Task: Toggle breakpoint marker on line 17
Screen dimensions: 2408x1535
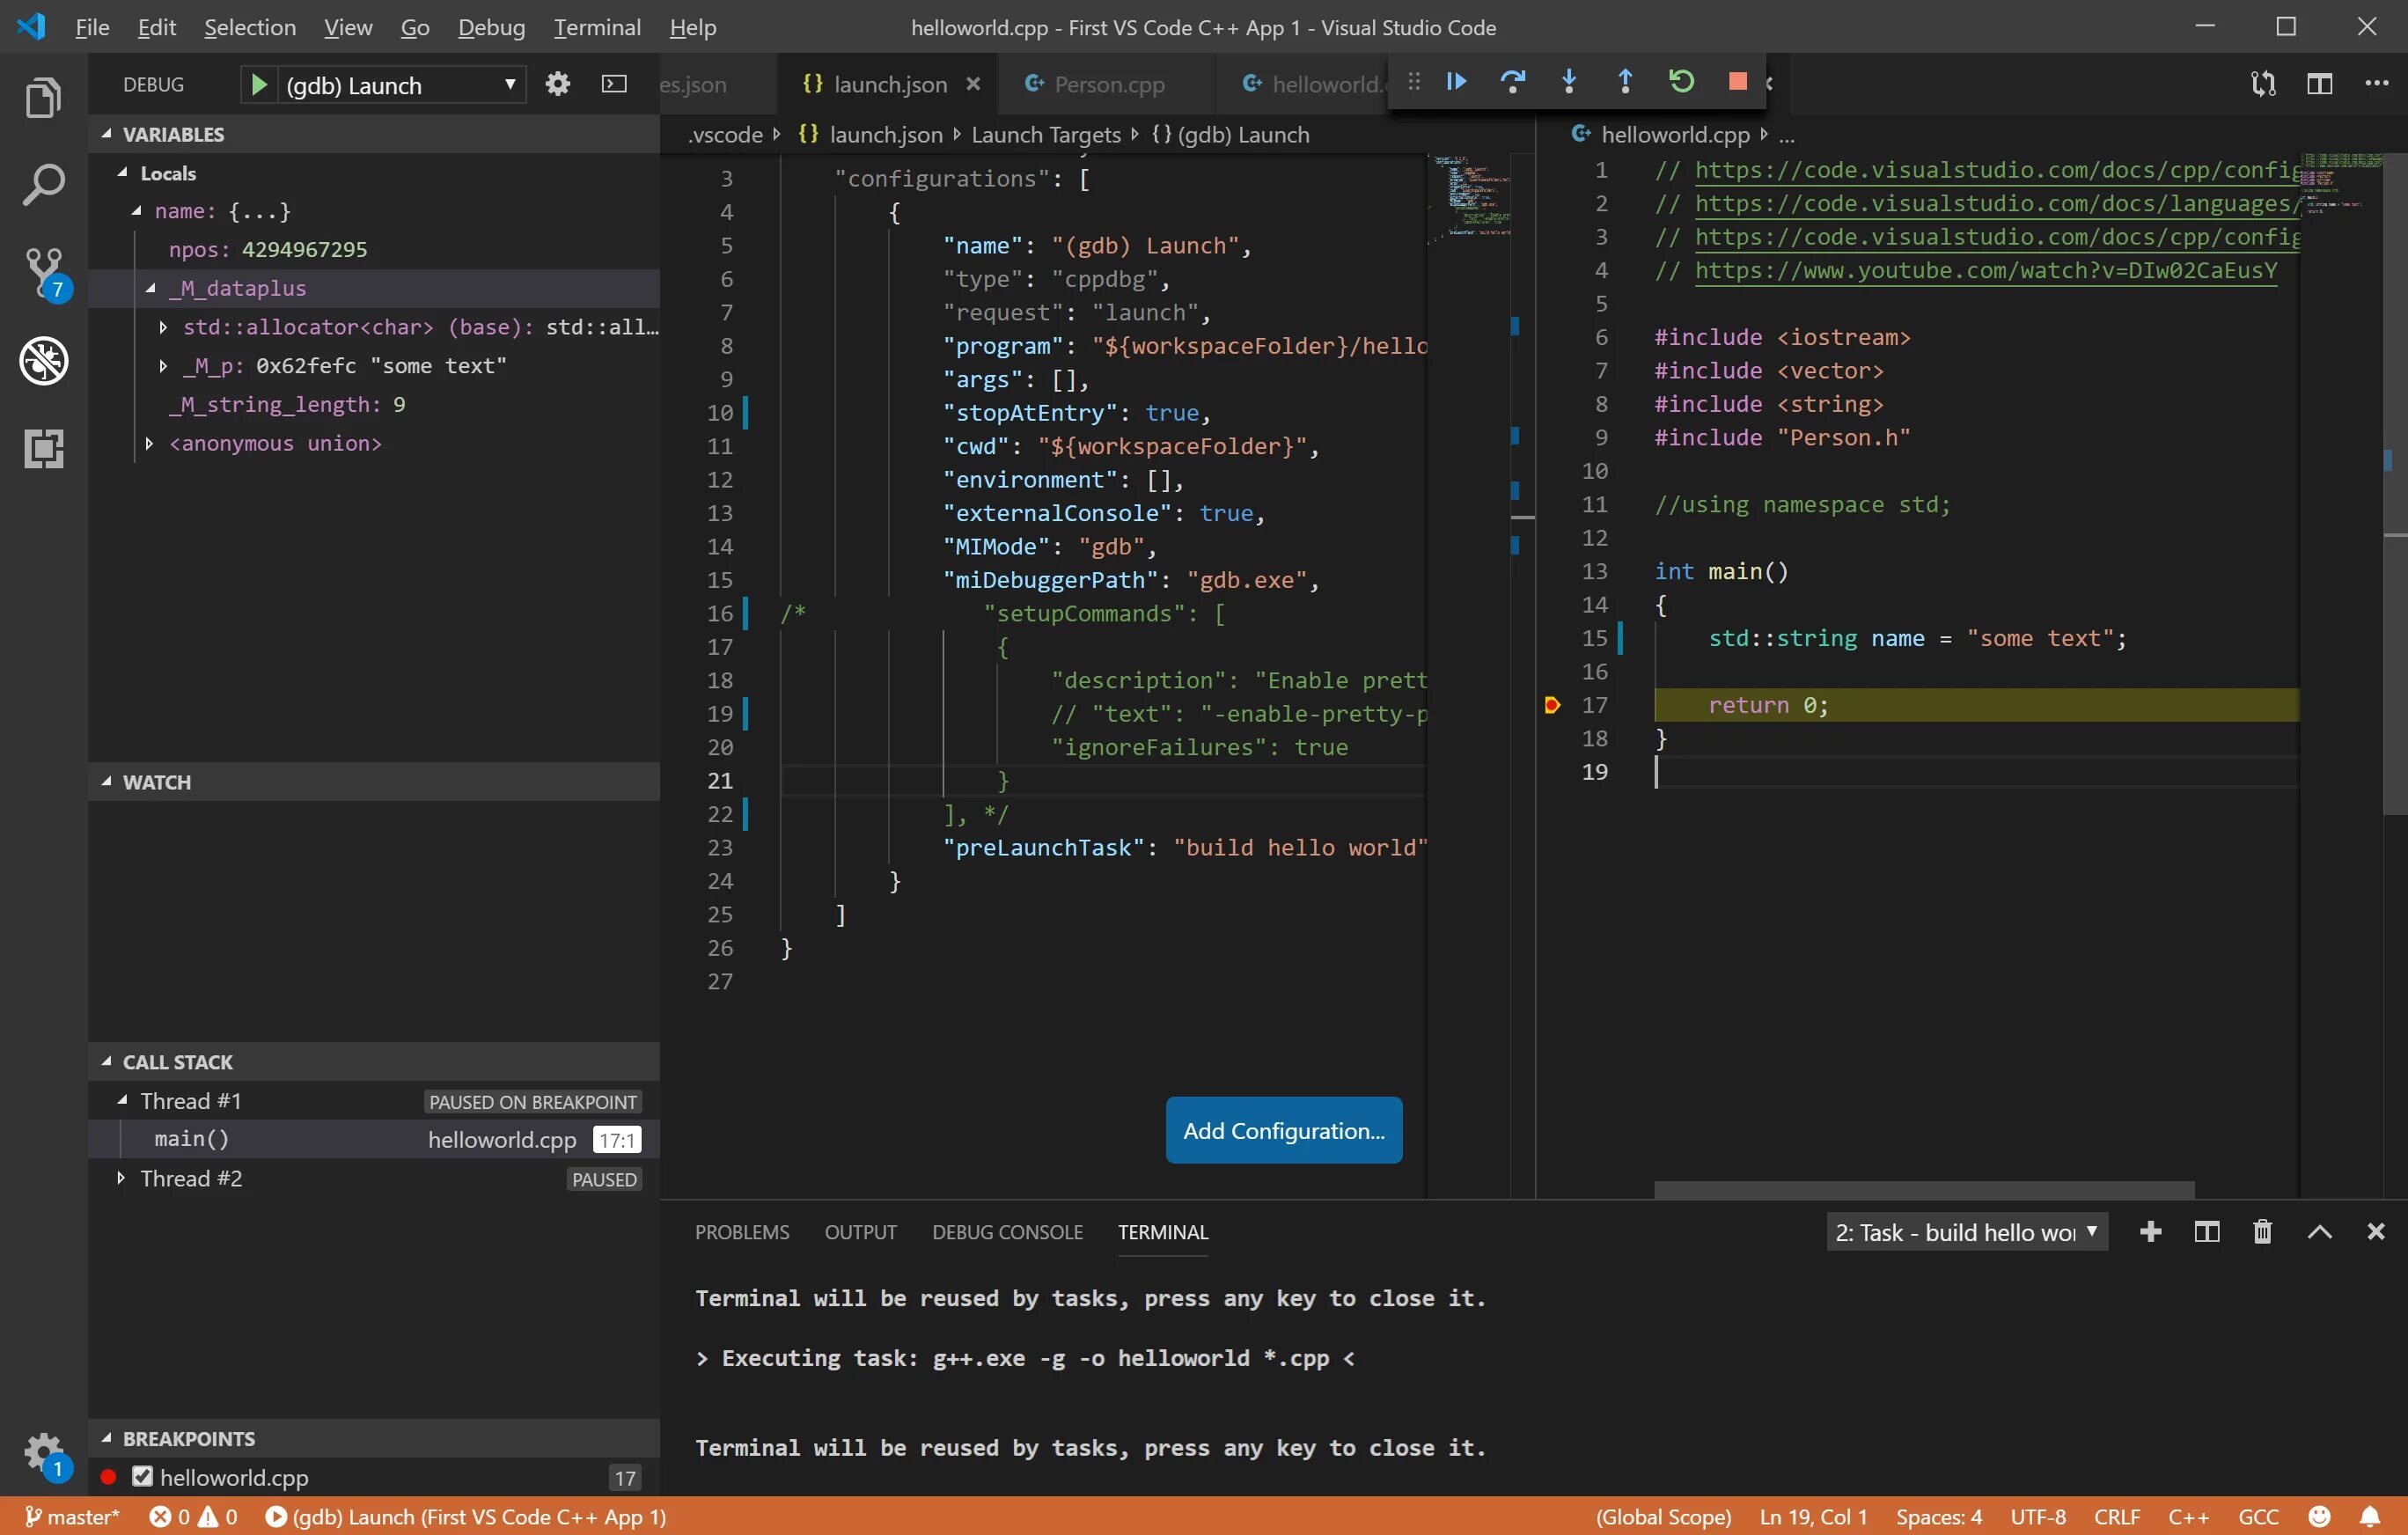Action: click(x=1552, y=706)
